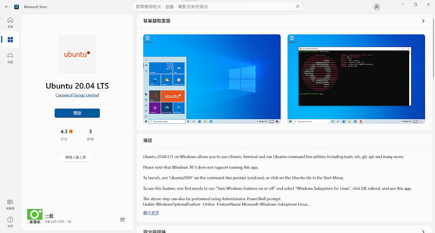Expand the screenshots section with chevron
The width and height of the screenshot is (435, 233).
[423, 21]
